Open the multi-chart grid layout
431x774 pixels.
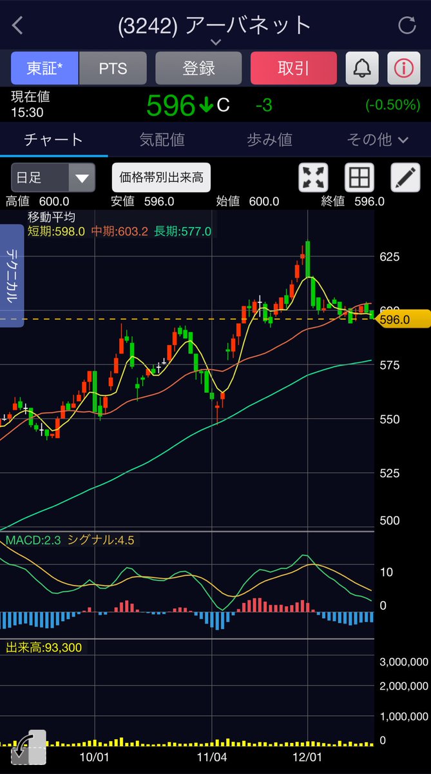click(359, 177)
